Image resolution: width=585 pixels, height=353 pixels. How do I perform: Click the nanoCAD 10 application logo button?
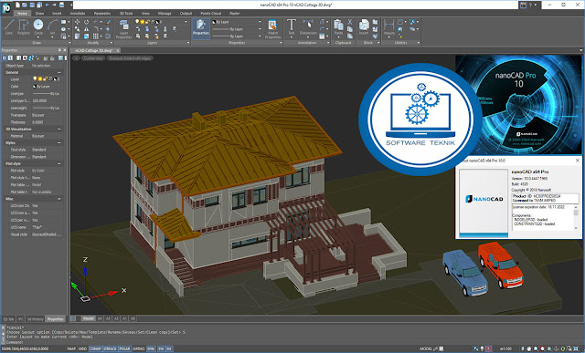click(x=6, y=7)
